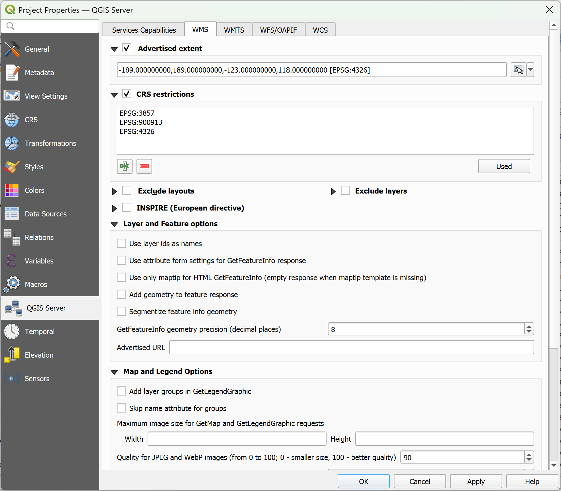This screenshot has height=491, width=561.
Task: Click the scrollbar down arrow
Action: click(x=553, y=465)
